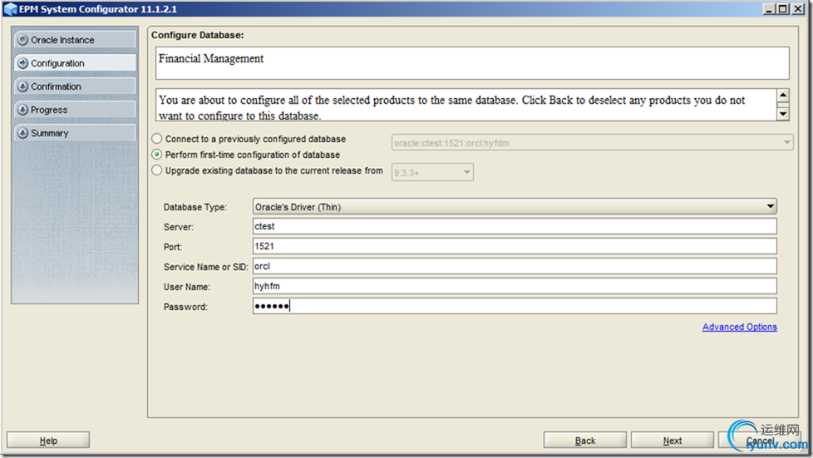This screenshot has width=813, height=458.
Task: Click the User Name field with hyhfm
Action: click(x=515, y=286)
